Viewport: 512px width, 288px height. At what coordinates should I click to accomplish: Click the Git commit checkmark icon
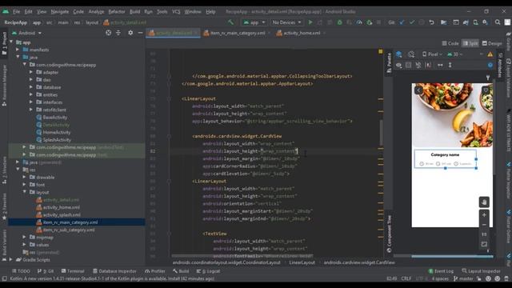(412, 22)
